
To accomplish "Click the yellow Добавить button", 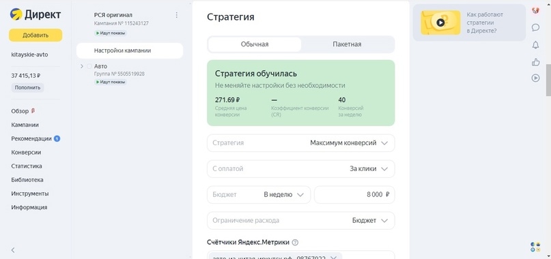I will tap(36, 35).
